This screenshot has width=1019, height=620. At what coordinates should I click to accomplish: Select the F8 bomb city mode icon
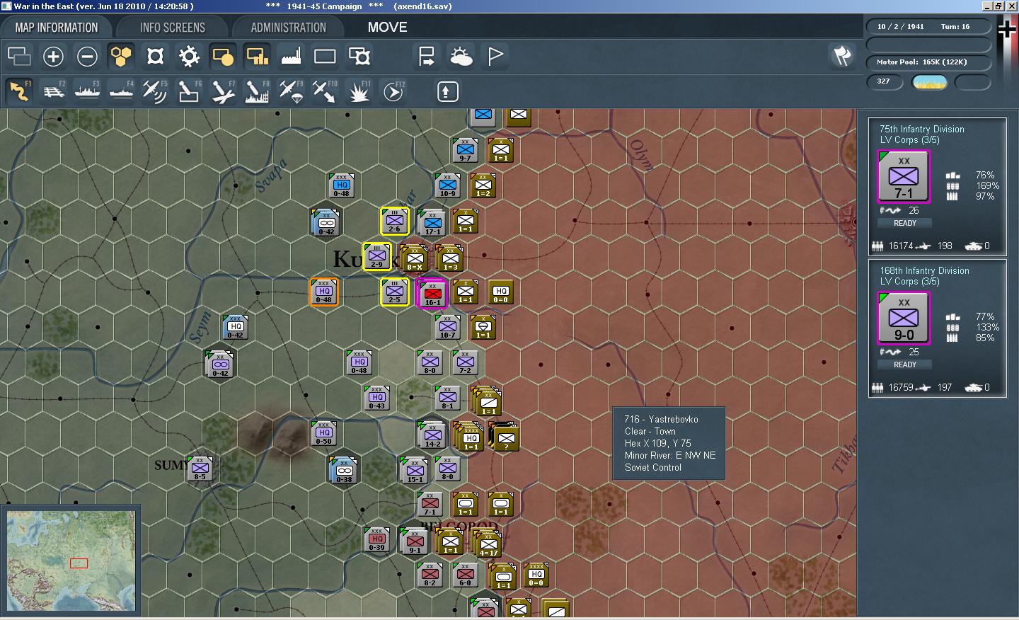[x=257, y=91]
